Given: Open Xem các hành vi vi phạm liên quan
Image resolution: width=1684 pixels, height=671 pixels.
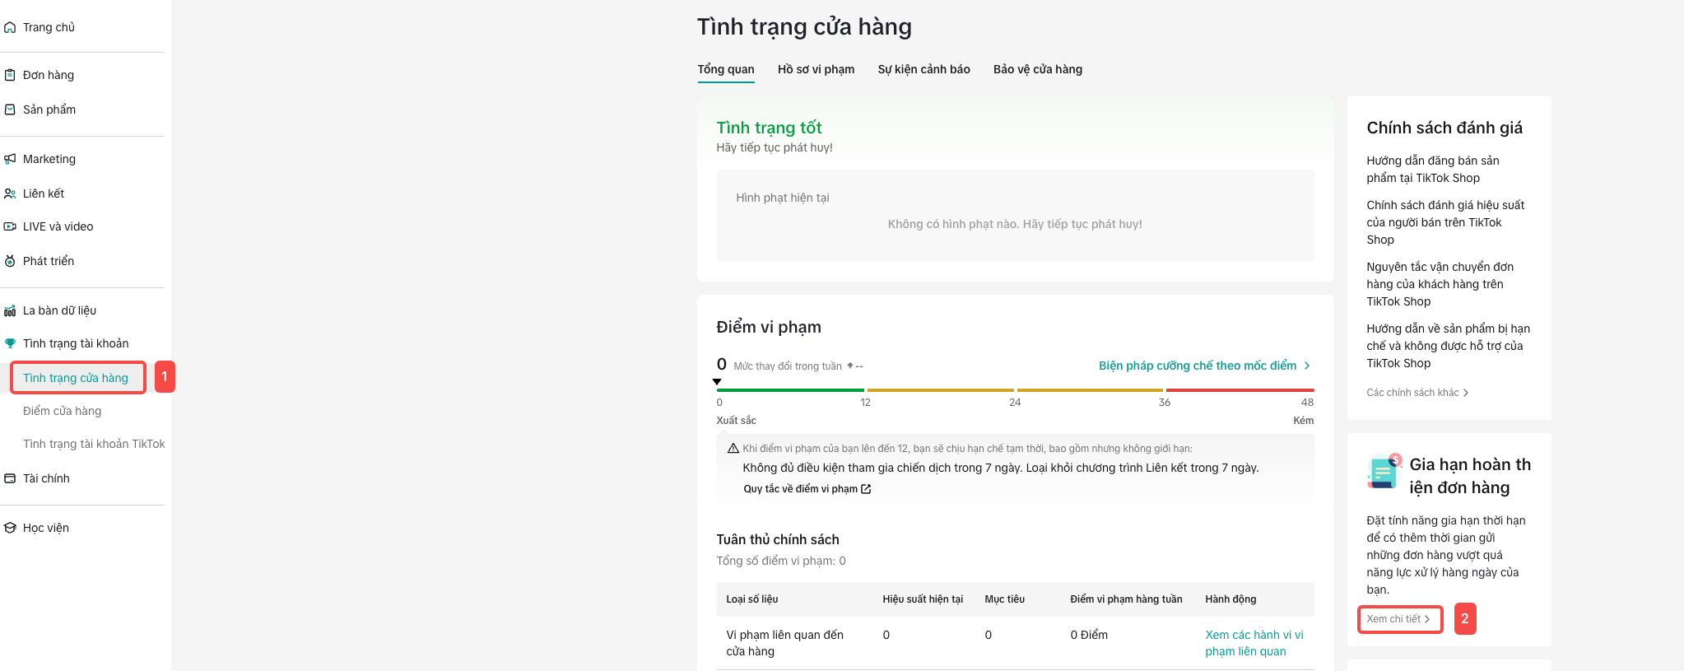Looking at the screenshot, I should 1254,643.
